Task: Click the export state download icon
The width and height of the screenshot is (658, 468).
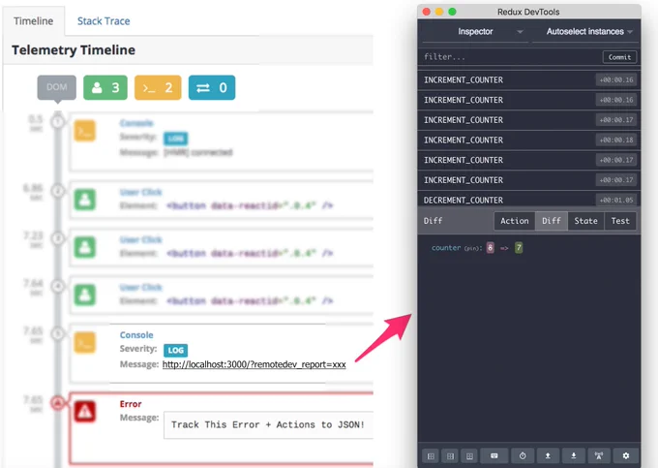Action: coord(573,455)
